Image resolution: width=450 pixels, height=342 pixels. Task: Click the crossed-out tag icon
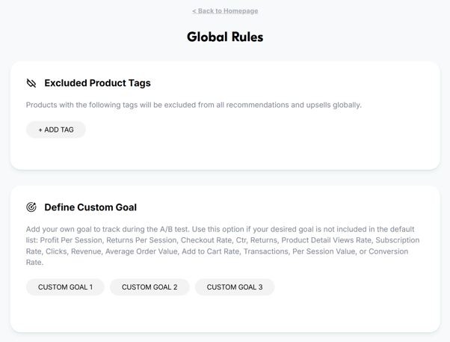click(x=31, y=83)
